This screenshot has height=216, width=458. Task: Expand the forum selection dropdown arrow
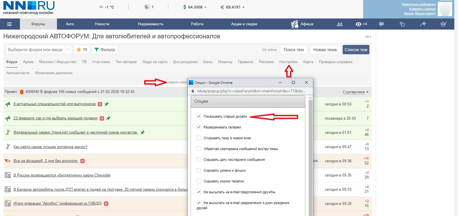tap(69, 49)
